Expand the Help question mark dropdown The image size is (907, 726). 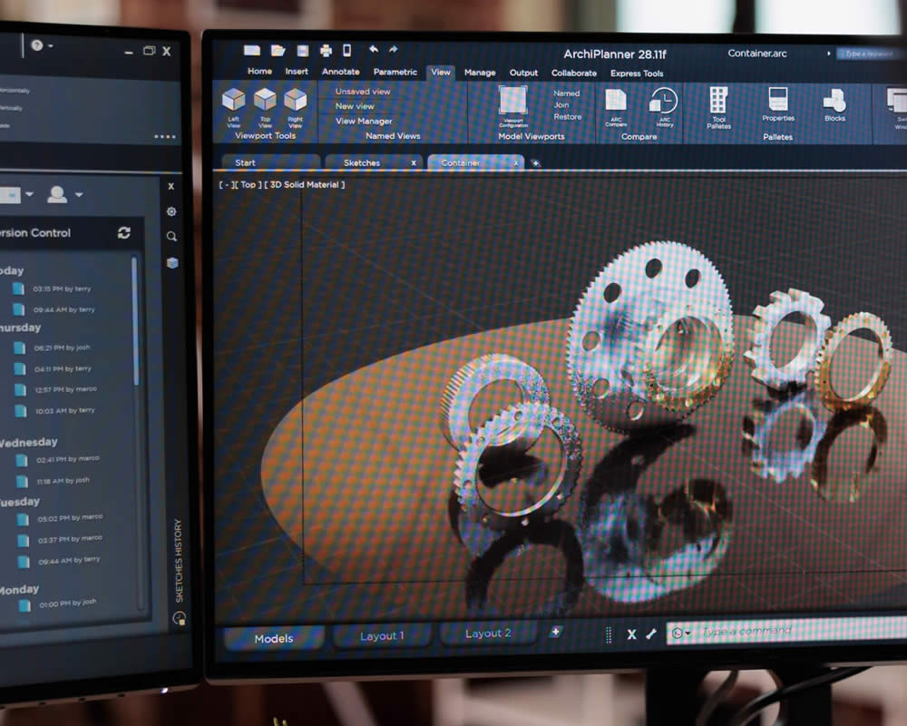[42, 45]
